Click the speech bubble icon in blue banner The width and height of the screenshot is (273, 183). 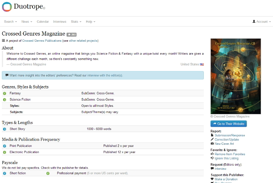click(7, 75)
